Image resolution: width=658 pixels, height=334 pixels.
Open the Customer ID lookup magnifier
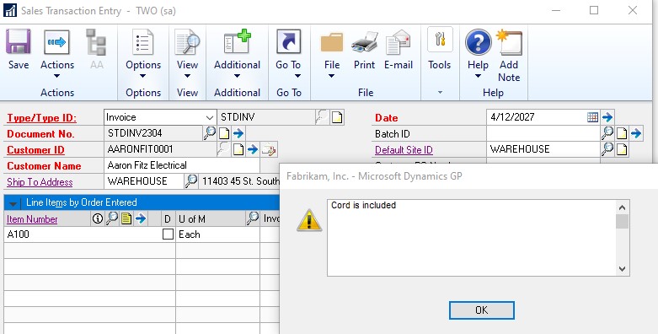click(223, 149)
